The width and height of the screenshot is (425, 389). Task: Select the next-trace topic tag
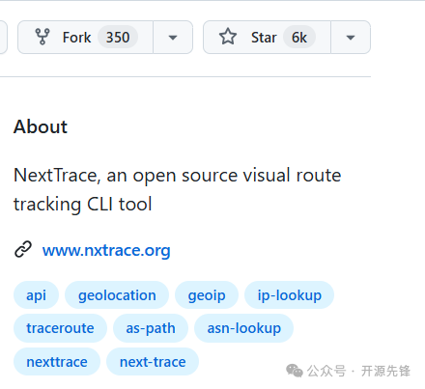(153, 362)
